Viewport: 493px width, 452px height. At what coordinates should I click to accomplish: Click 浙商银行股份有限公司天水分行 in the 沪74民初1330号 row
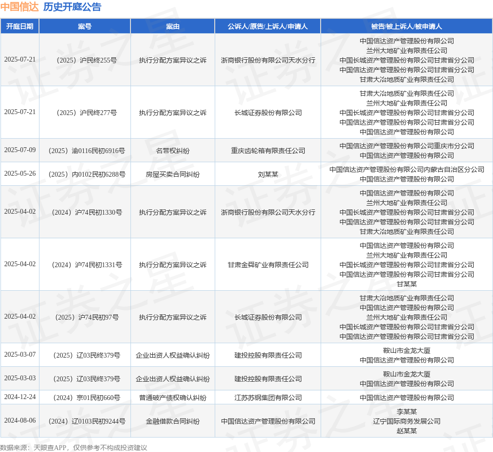[268, 212]
